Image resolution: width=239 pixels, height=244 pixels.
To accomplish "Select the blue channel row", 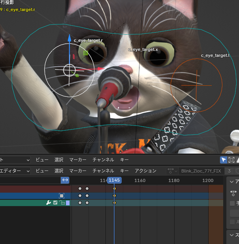I will tap(35, 196).
